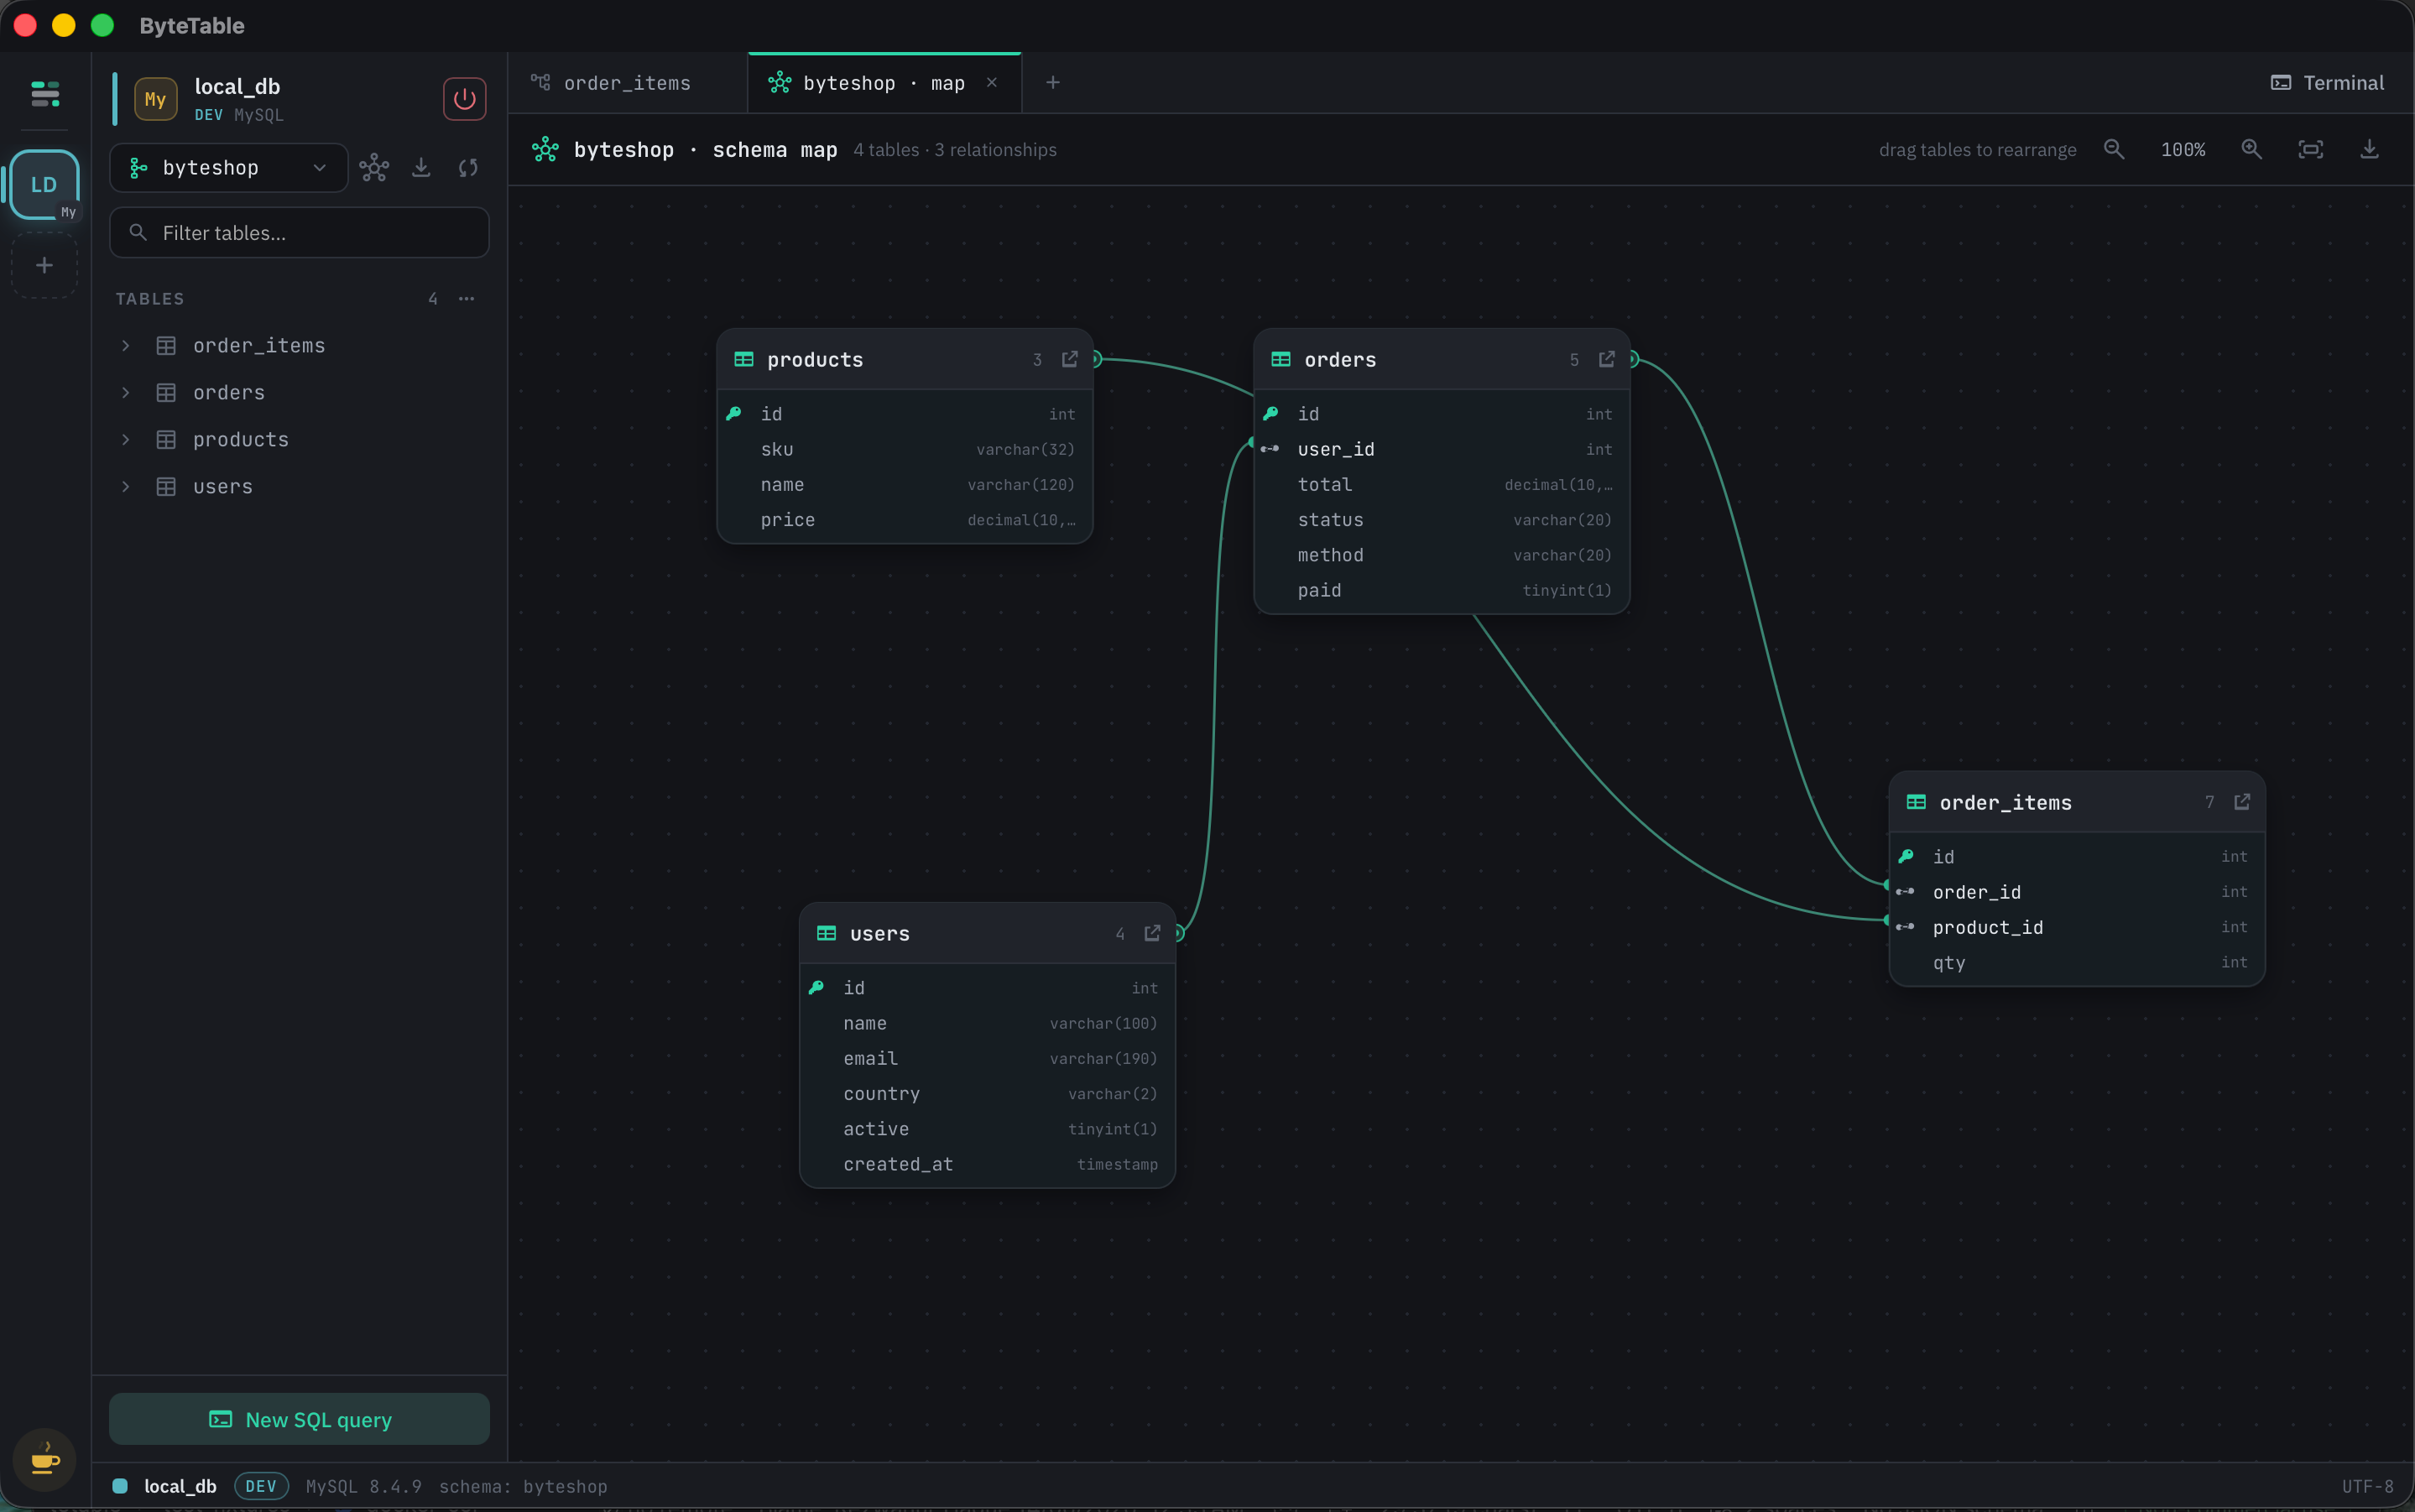Click the order_items card header title

click(x=2005, y=802)
